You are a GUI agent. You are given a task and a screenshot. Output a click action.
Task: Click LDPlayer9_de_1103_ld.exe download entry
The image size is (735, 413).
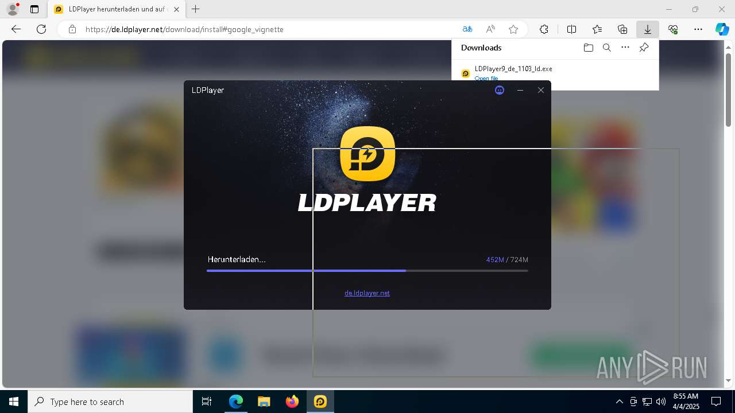[x=513, y=69]
